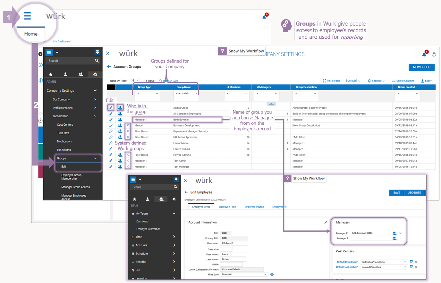Image resolution: width=441 pixels, height=283 pixels.
Task: Open Employee Information under My Team
Action: [x=148, y=229]
